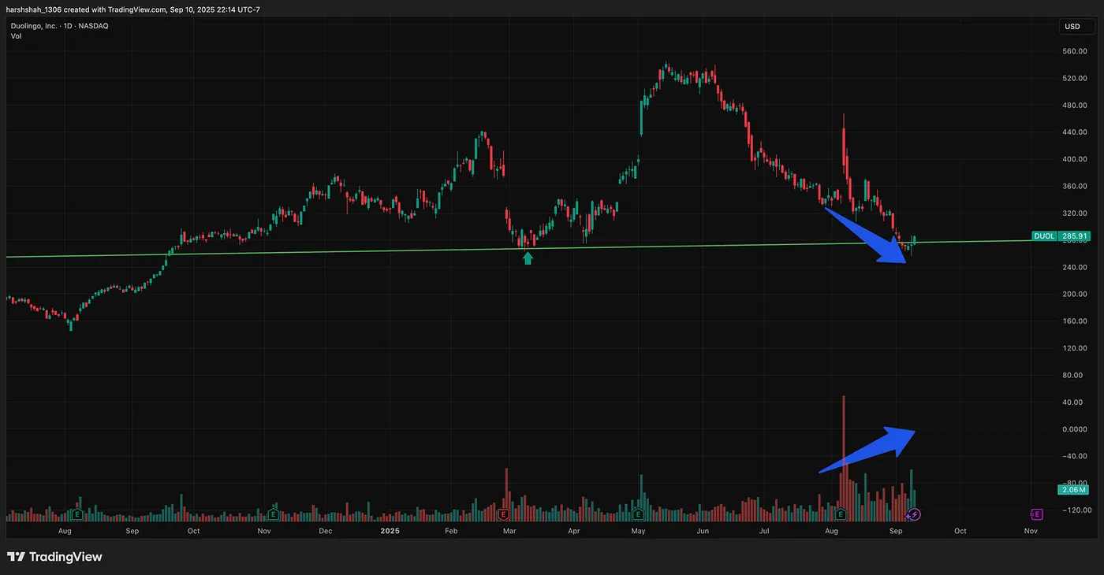This screenshot has height=575, width=1104.
Task: Click the 520.00 price axis label
Action: [x=1075, y=78]
